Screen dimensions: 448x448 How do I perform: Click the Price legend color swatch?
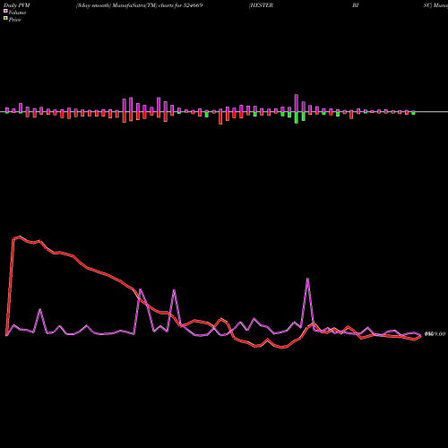5,19
